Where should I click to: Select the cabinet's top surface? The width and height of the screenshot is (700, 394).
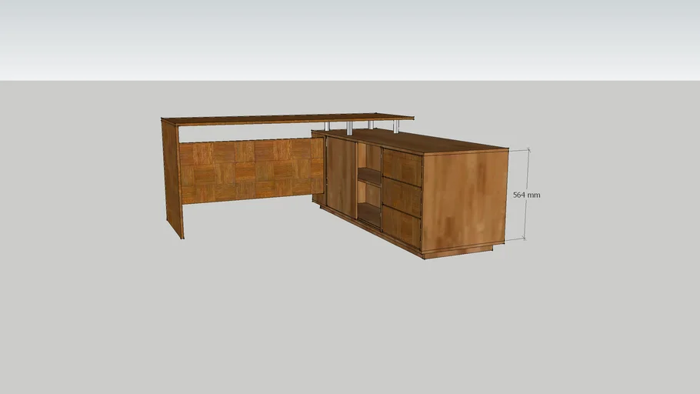pyautogui.click(x=431, y=141)
